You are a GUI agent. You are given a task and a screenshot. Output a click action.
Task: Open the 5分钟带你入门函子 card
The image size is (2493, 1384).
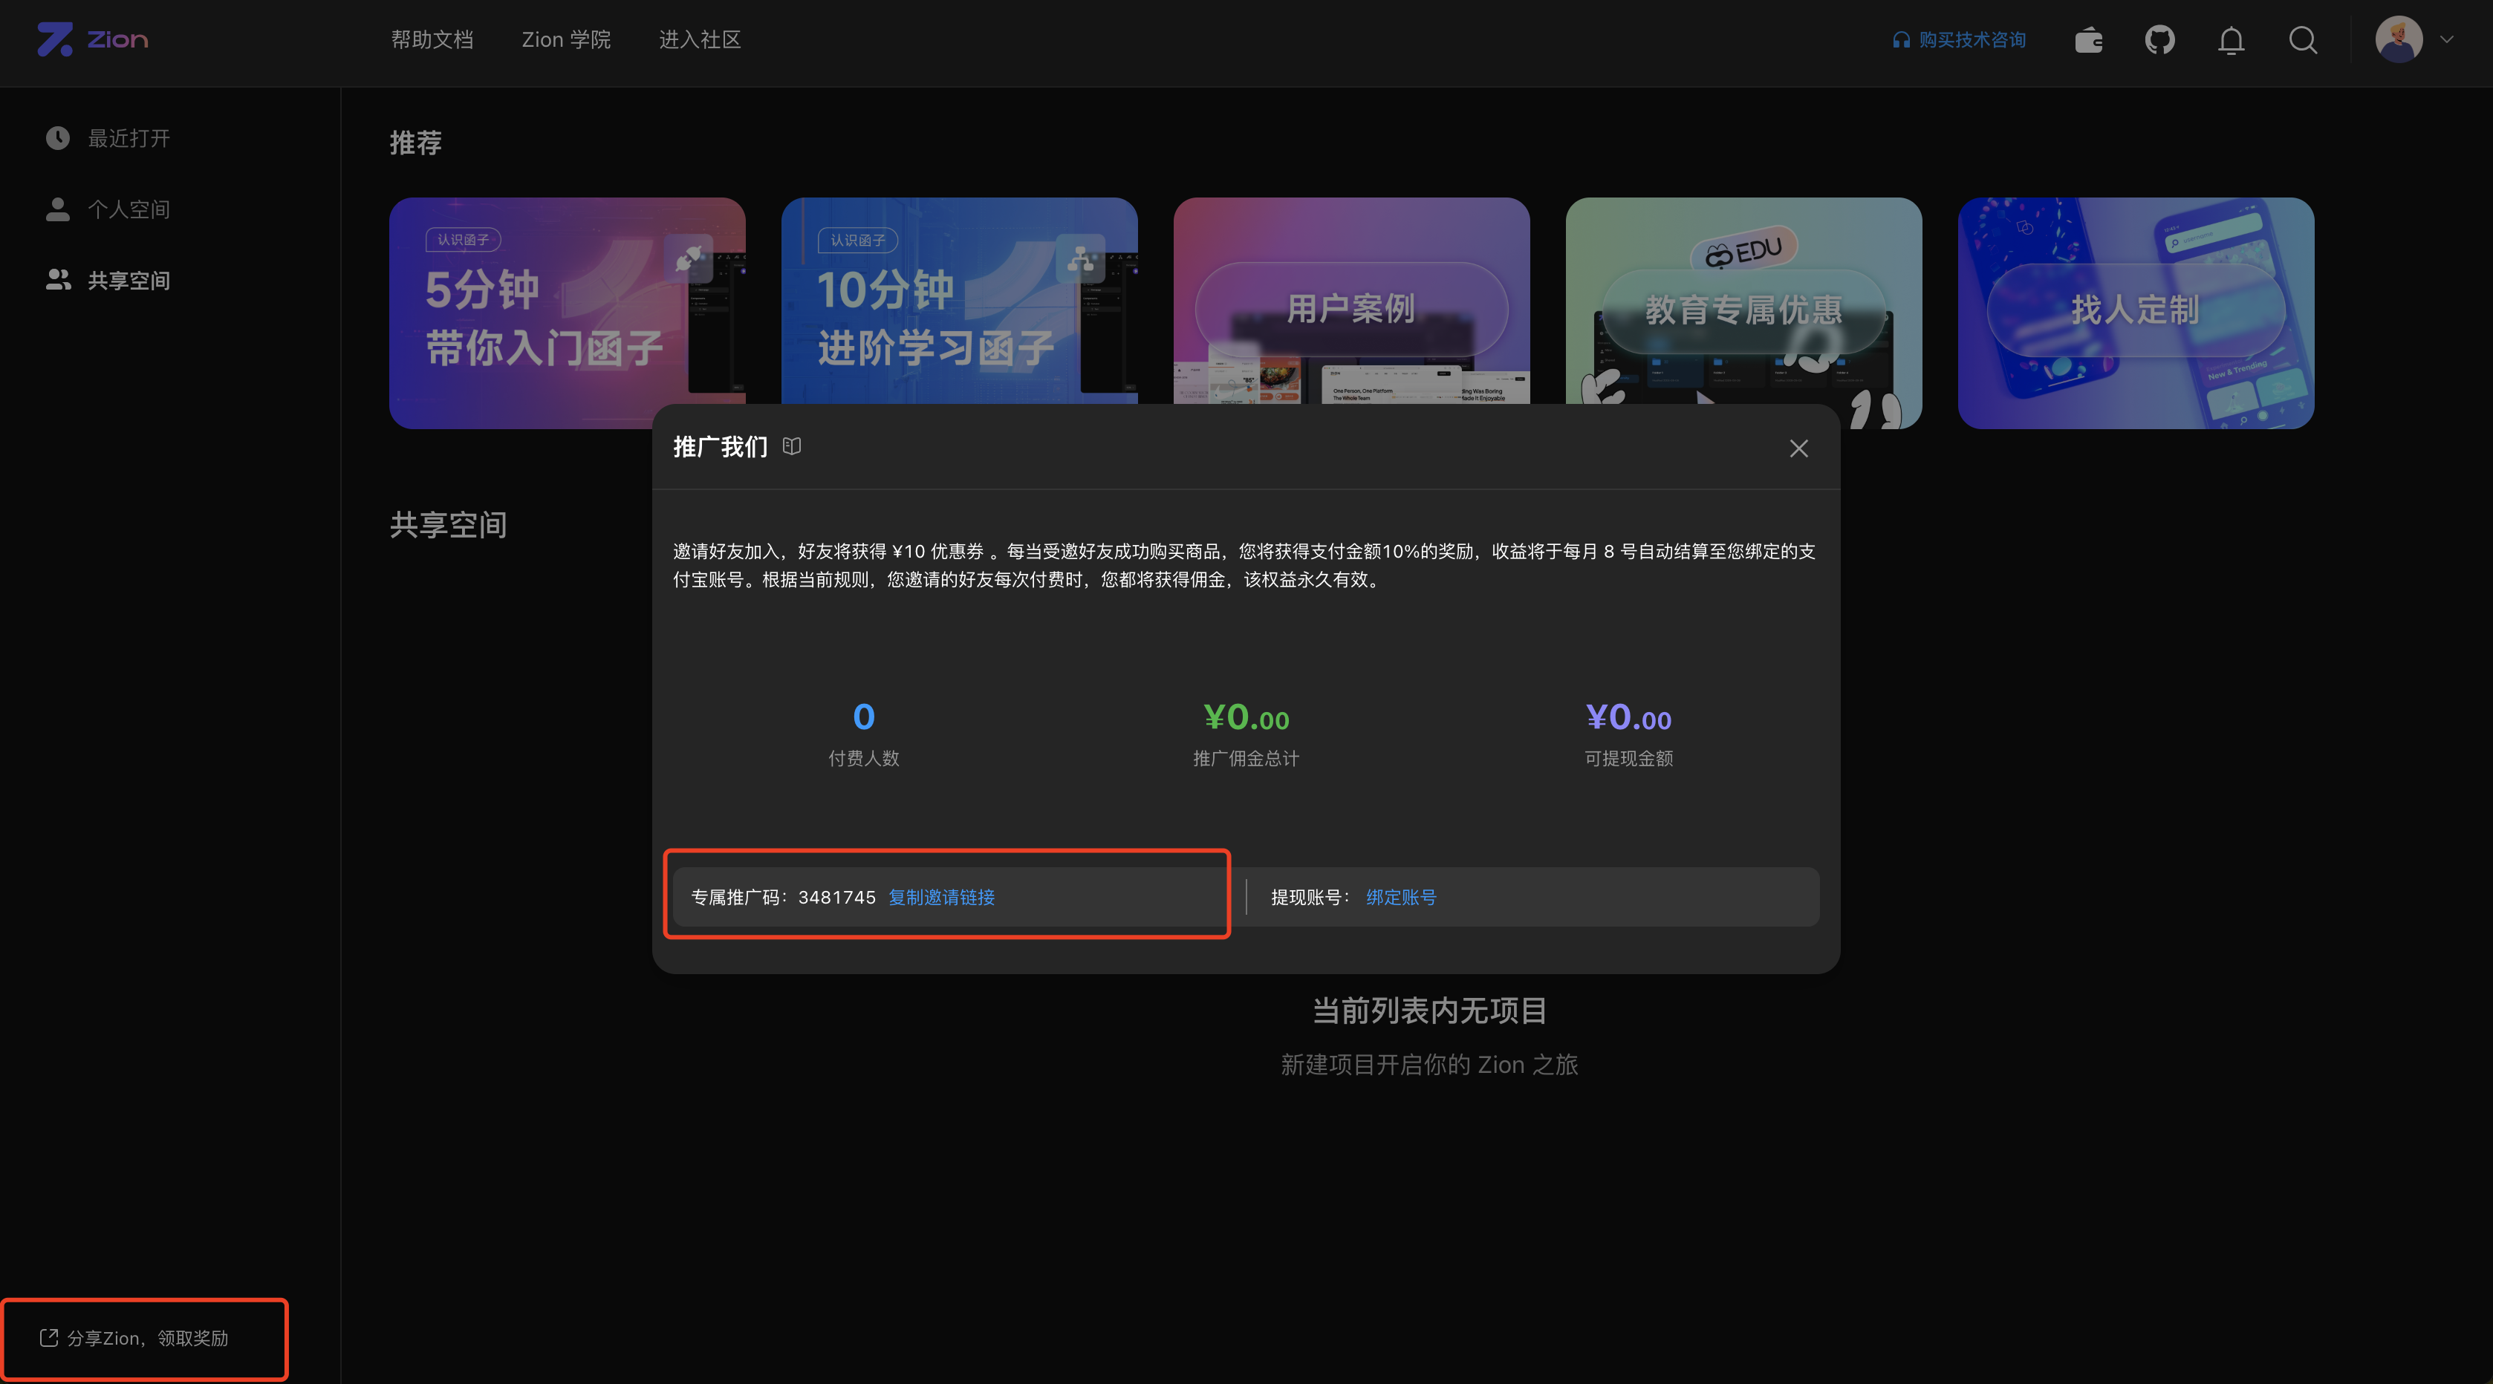(x=567, y=313)
